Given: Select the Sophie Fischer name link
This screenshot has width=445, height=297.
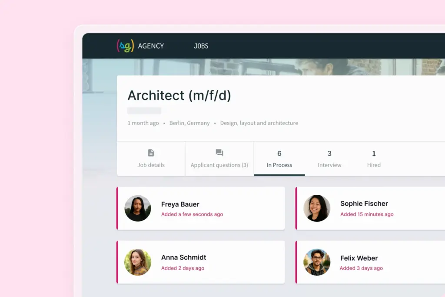Looking at the screenshot, I should click(x=364, y=204).
